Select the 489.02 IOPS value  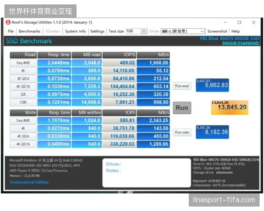pos(119,63)
